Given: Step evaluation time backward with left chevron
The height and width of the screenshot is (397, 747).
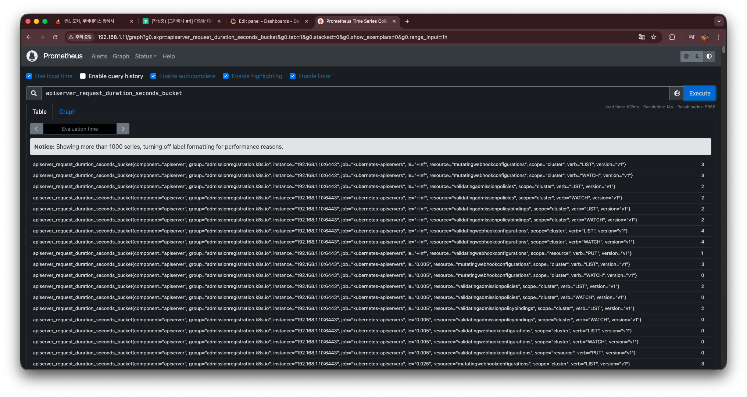Looking at the screenshot, I should click(36, 129).
